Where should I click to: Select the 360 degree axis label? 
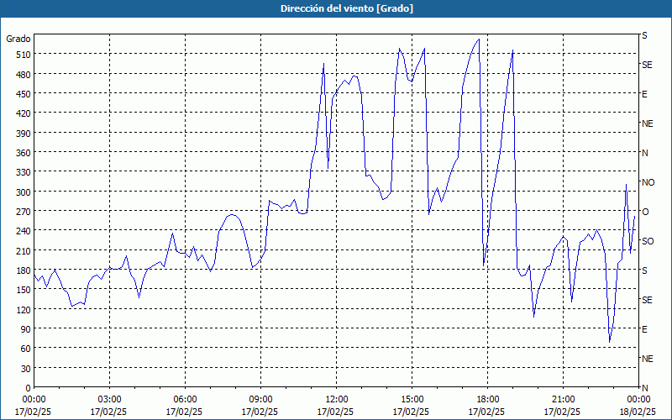pos(24,153)
